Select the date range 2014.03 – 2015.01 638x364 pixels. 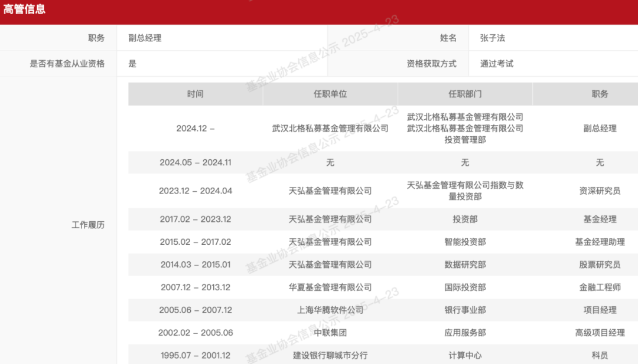[196, 265]
